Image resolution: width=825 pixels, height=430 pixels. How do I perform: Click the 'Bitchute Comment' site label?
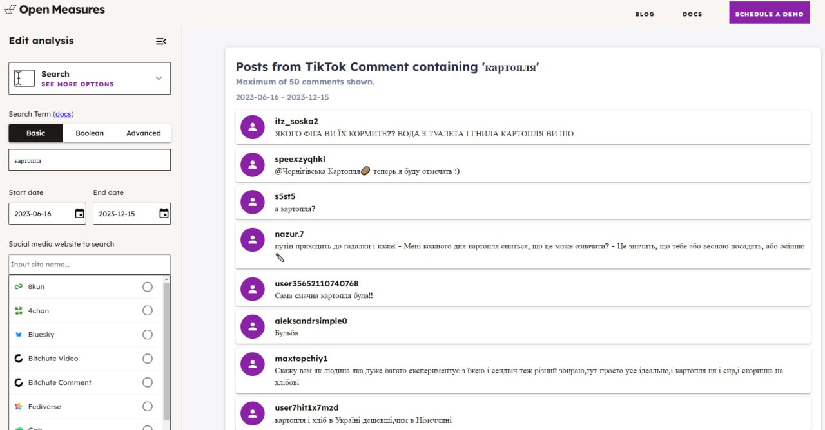[60, 382]
